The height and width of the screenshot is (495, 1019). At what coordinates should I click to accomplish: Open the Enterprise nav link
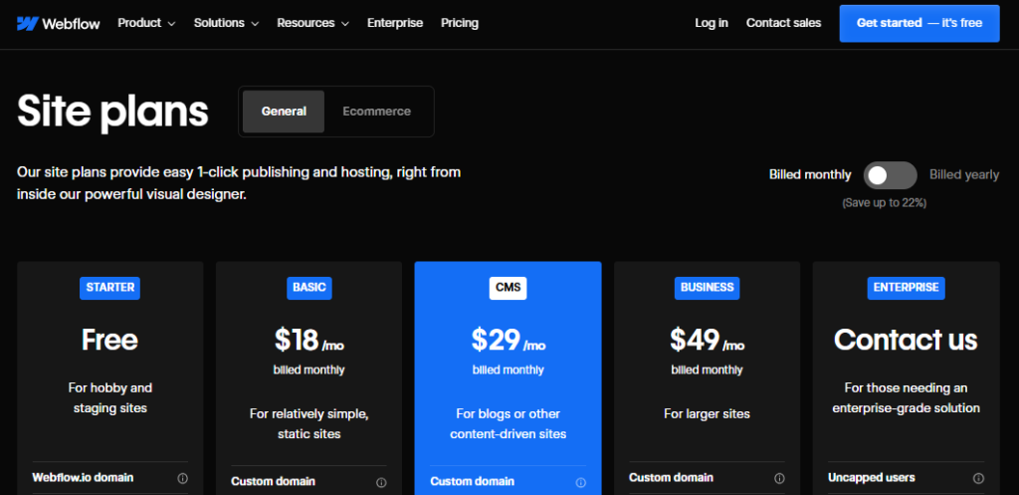(395, 23)
